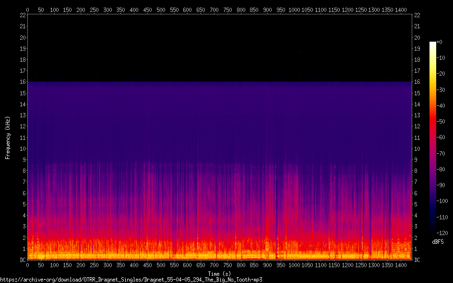Click the 16 kHz label on left axis
This screenshot has height=283, width=453.
click(22, 82)
